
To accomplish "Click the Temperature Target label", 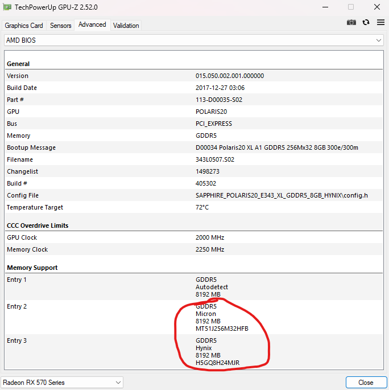I will point(35,207).
